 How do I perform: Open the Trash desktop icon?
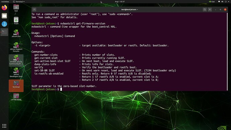click(x=16, y=21)
